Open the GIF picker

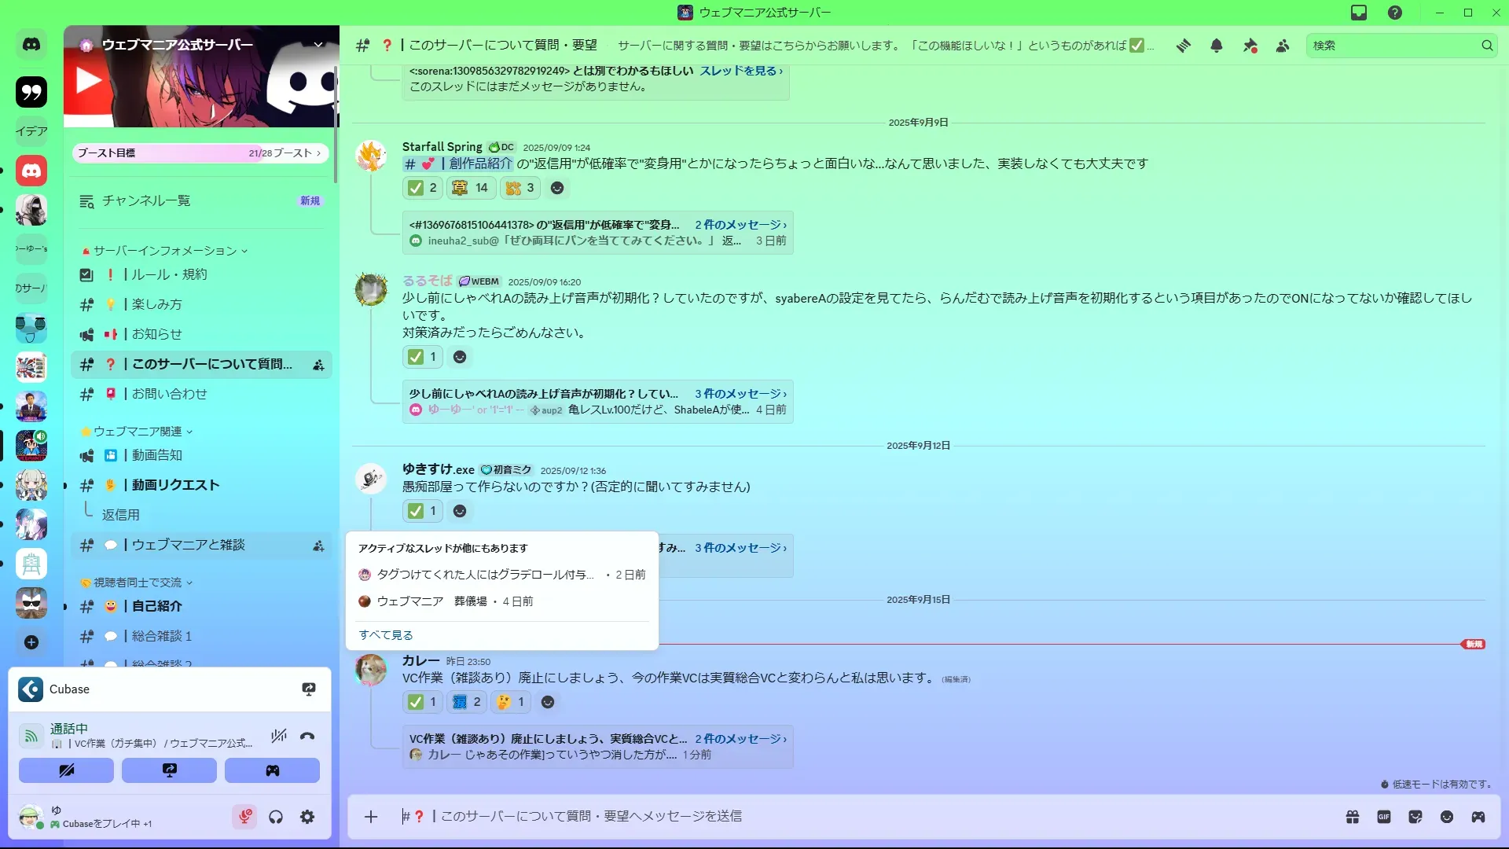point(1384,817)
